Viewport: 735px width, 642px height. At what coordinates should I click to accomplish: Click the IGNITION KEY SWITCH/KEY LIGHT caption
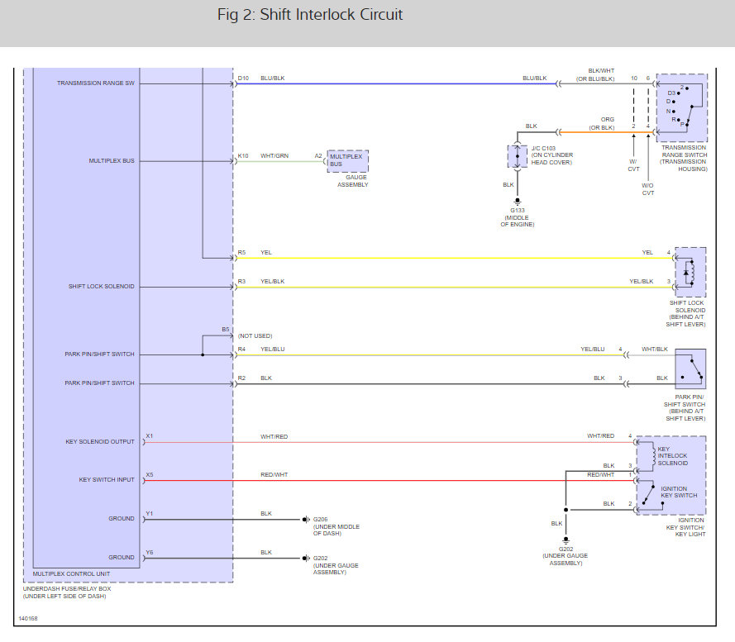(685, 527)
